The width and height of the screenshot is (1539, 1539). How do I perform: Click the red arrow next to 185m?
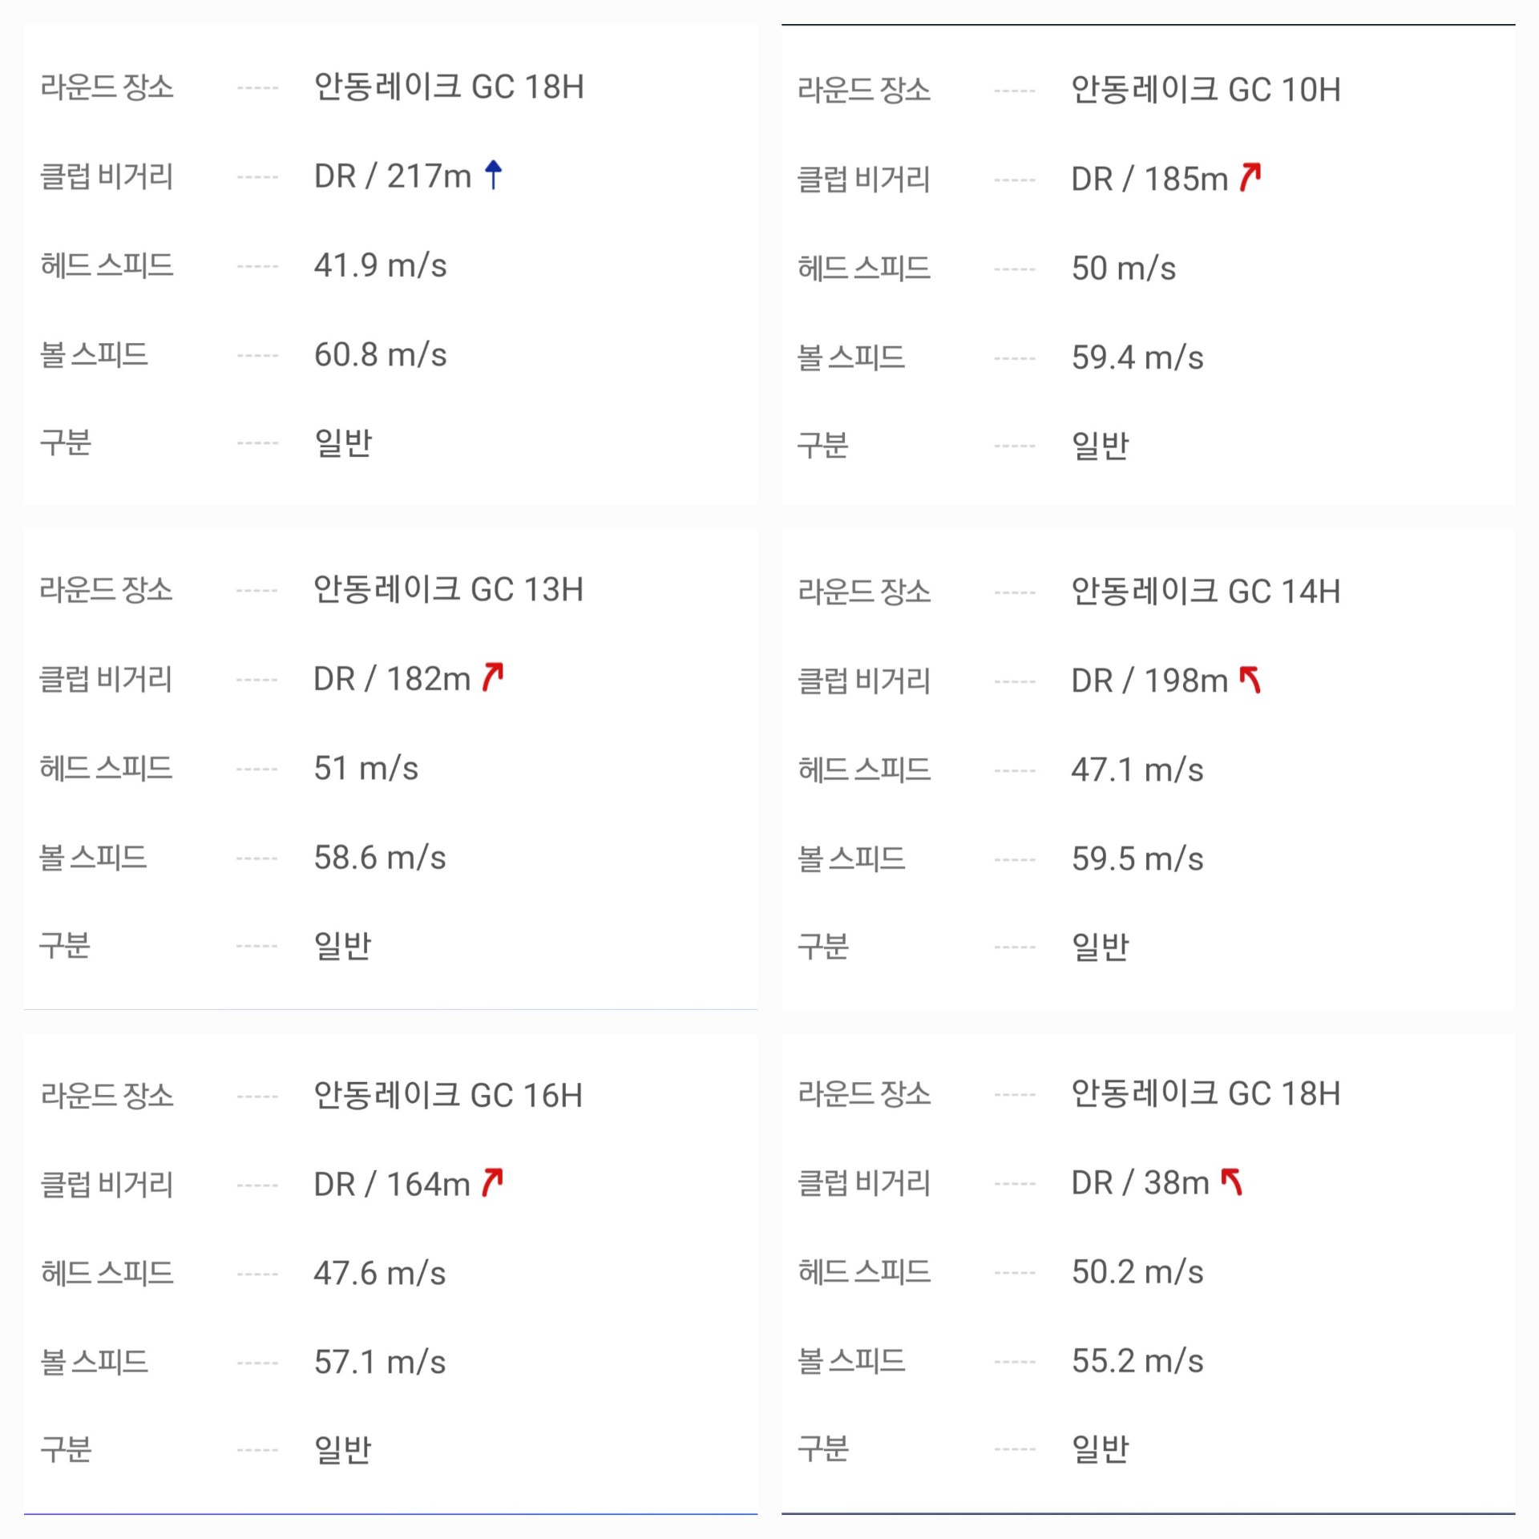click(x=1250, y=178)
